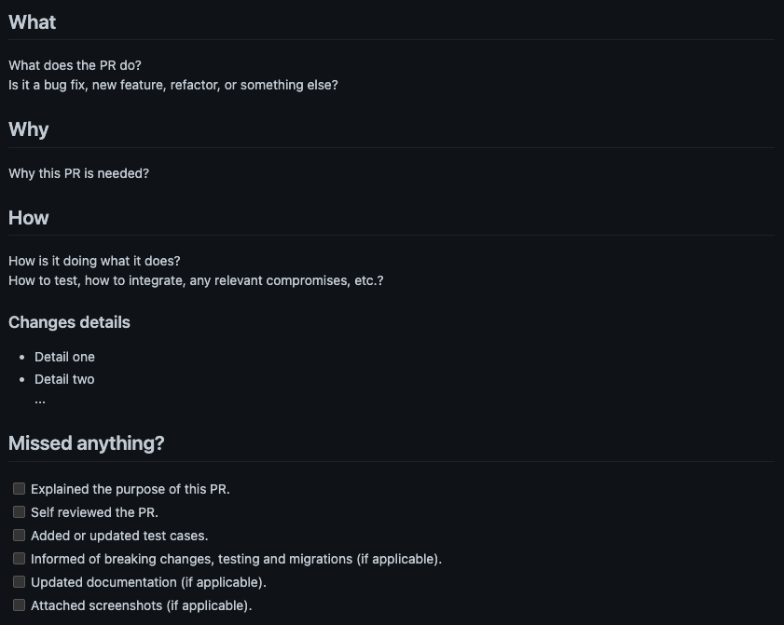Tick the 'Self reviewed the PR' checkbox

coord(19,512)
